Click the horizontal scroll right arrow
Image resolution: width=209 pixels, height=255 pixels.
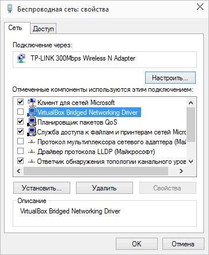point(181,171)
